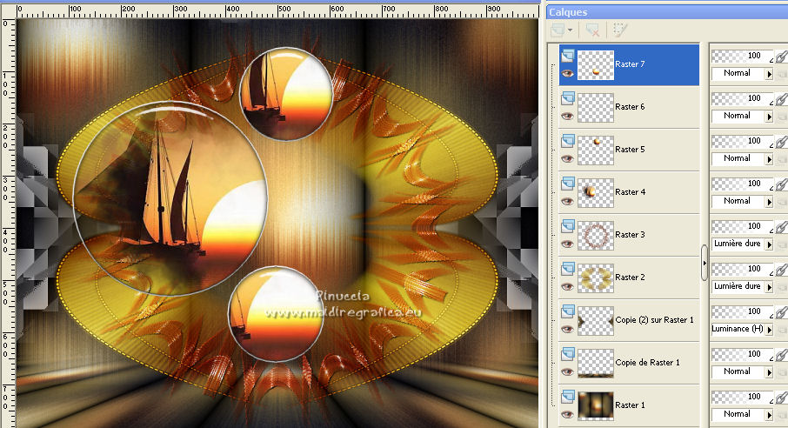
Task: Select the Raster 5 layer name
Action: (x=630, y=150)
